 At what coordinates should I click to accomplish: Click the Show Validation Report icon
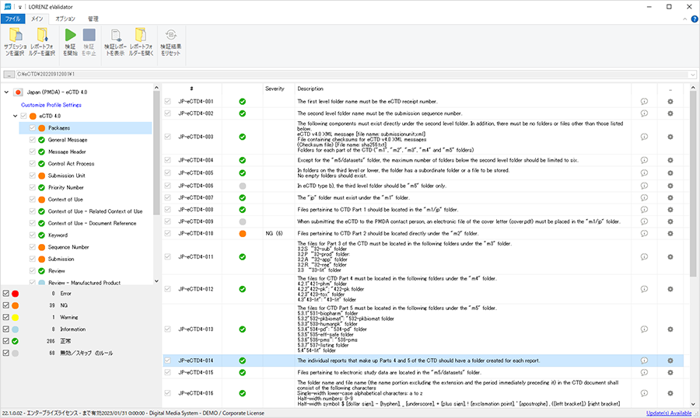pos(116,35)
